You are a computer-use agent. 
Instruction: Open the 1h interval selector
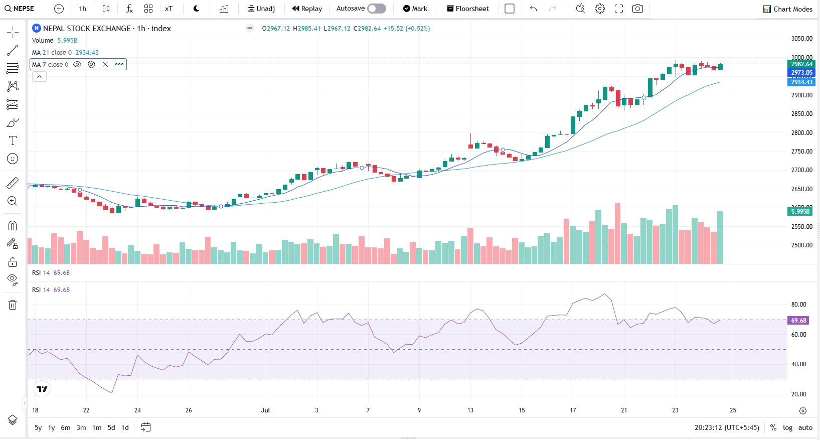pos(83,9)
